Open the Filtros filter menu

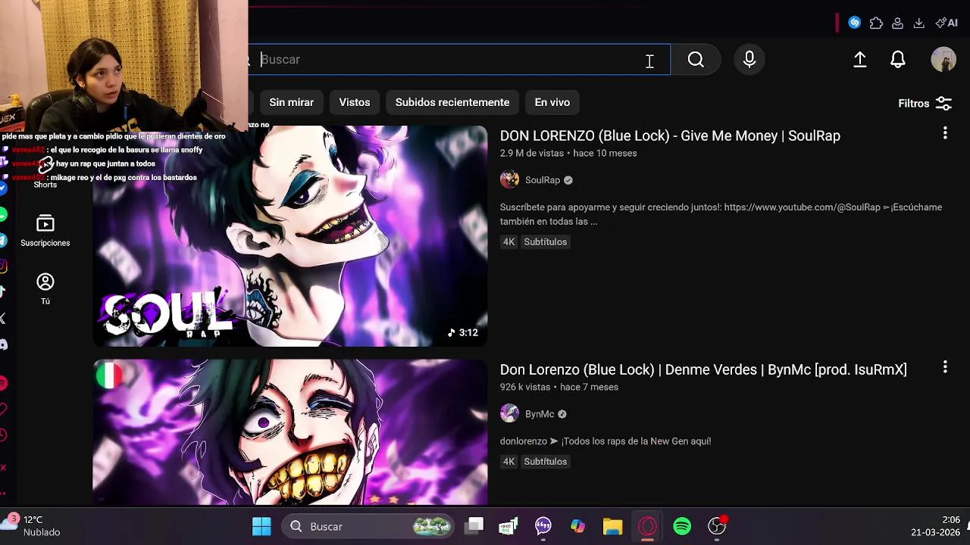(925, 104)
